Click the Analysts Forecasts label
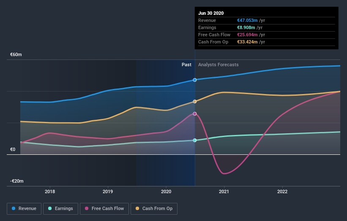347x221 pixels. click(219, 65)
